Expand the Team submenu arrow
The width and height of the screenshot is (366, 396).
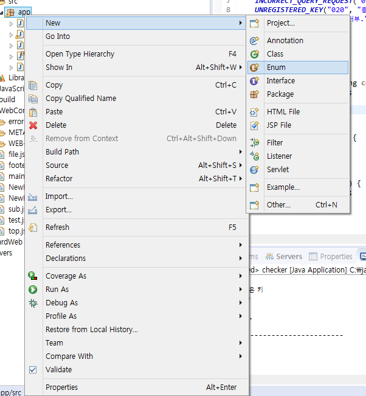point(241,343)
